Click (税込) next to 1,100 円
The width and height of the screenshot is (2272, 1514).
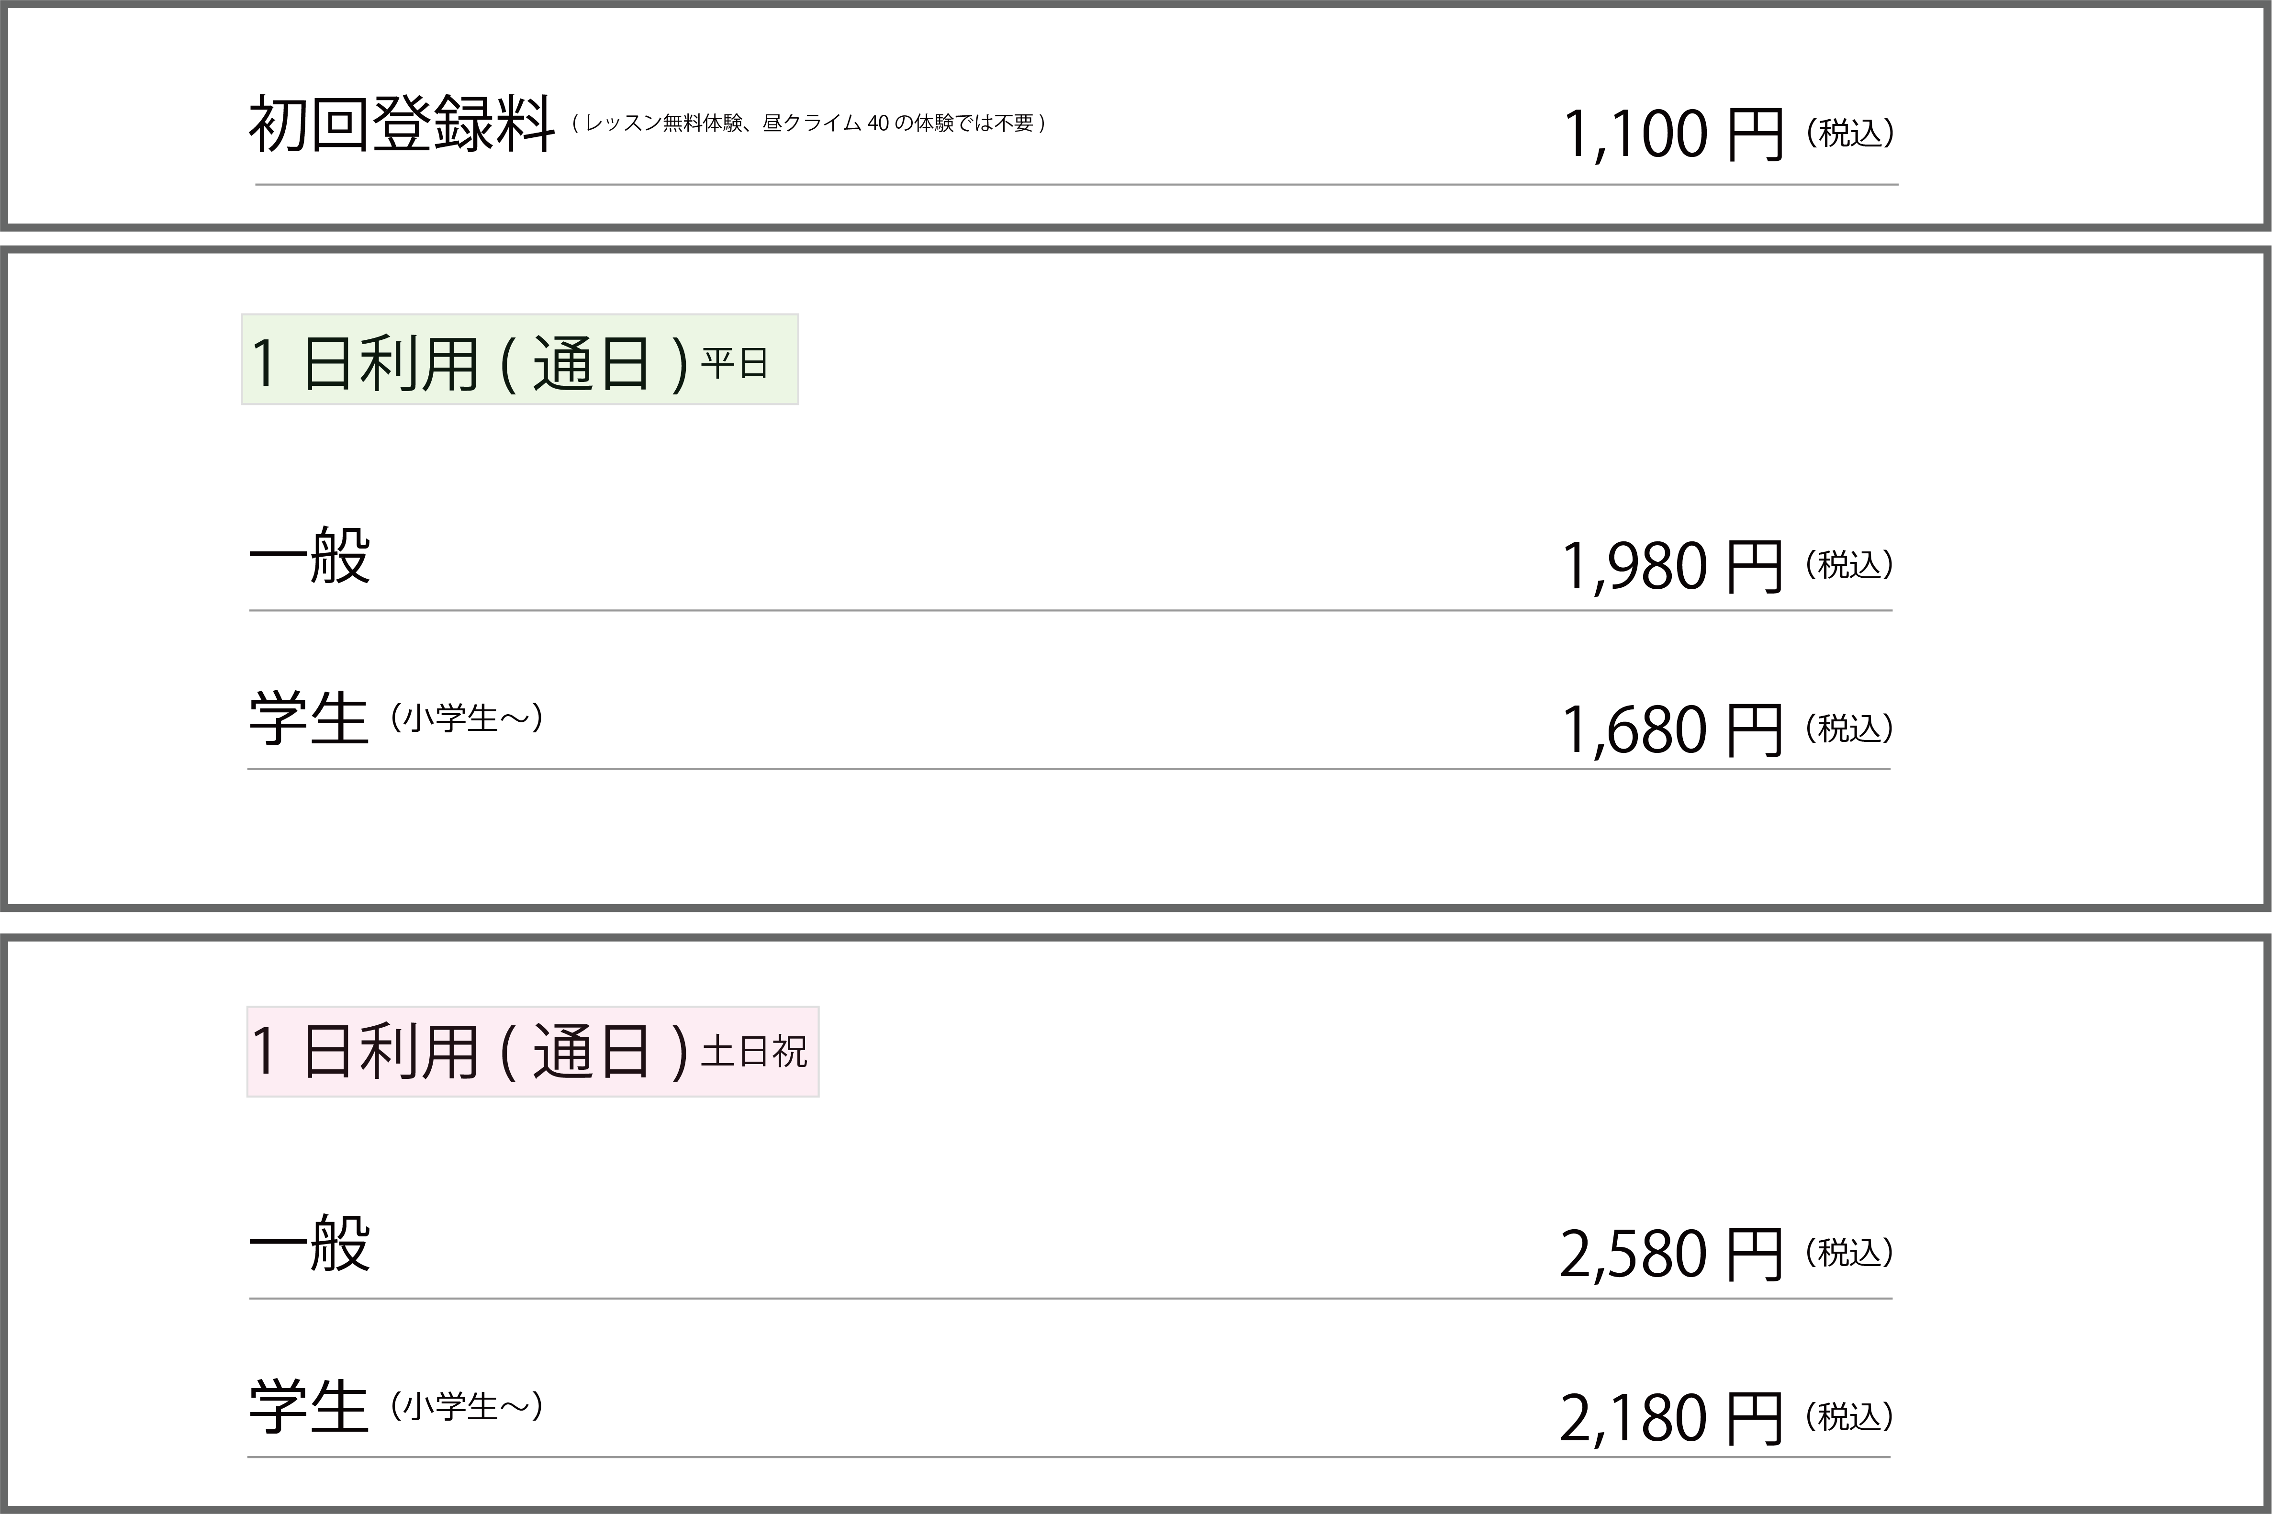(x=1850, y=133)
